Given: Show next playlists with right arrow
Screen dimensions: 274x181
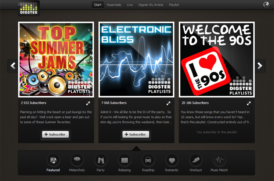Looking at the screenshot, I should point(260,66).
